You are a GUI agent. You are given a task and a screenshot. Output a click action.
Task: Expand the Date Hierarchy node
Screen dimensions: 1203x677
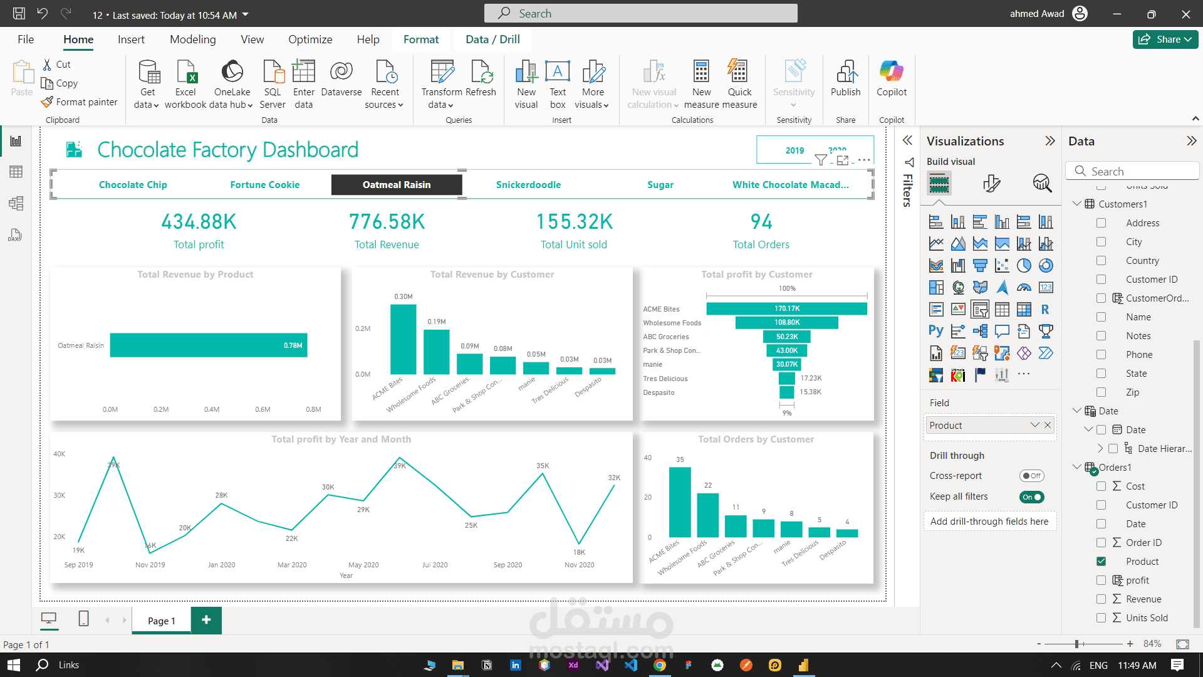(x=1100, y=449)
